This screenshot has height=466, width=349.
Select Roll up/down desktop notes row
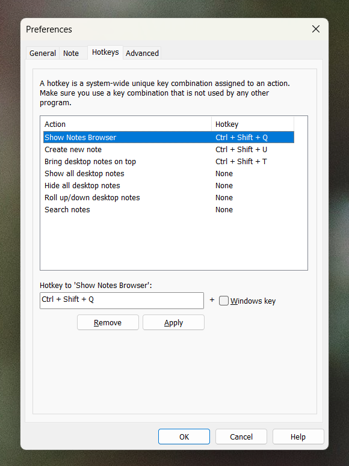pos(168,198)
